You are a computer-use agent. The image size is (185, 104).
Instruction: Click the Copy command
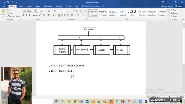(x=10, y=13)
